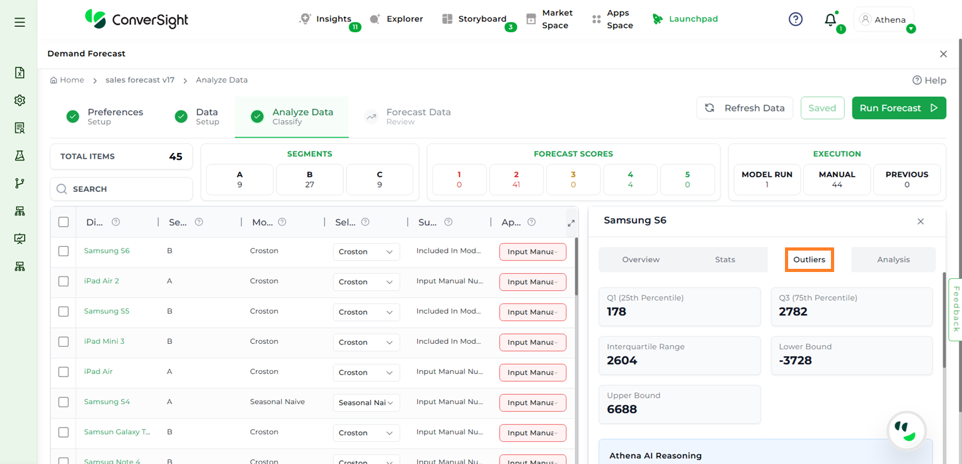Expand table using the fullscreen arrows icon
Viewport: 962px width, 464px height.
[571, 223]
